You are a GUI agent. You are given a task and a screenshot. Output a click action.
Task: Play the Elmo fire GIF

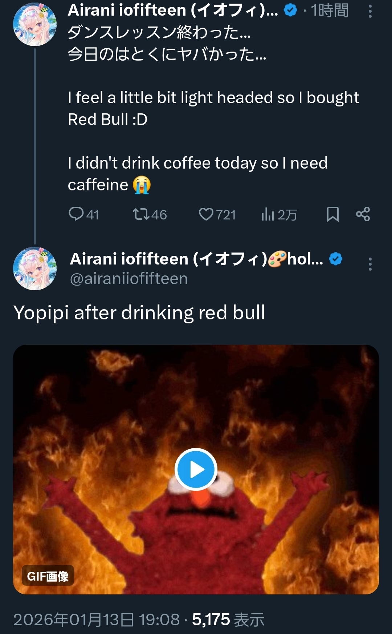point(196,469)
